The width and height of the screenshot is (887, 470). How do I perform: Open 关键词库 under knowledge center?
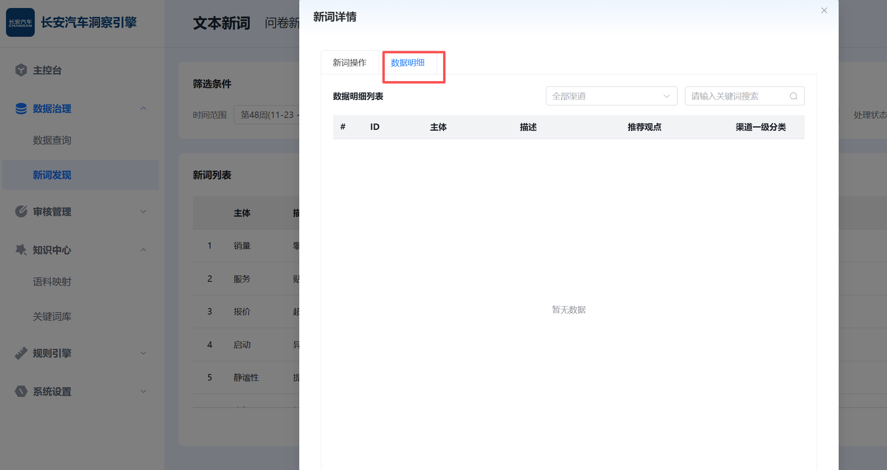coord(52,317)
